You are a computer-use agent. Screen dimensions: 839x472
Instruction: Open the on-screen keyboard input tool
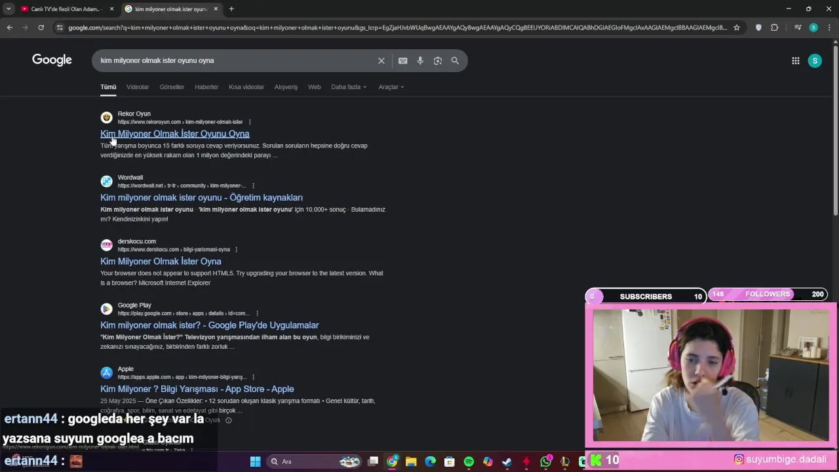click(x=402, y=60)
